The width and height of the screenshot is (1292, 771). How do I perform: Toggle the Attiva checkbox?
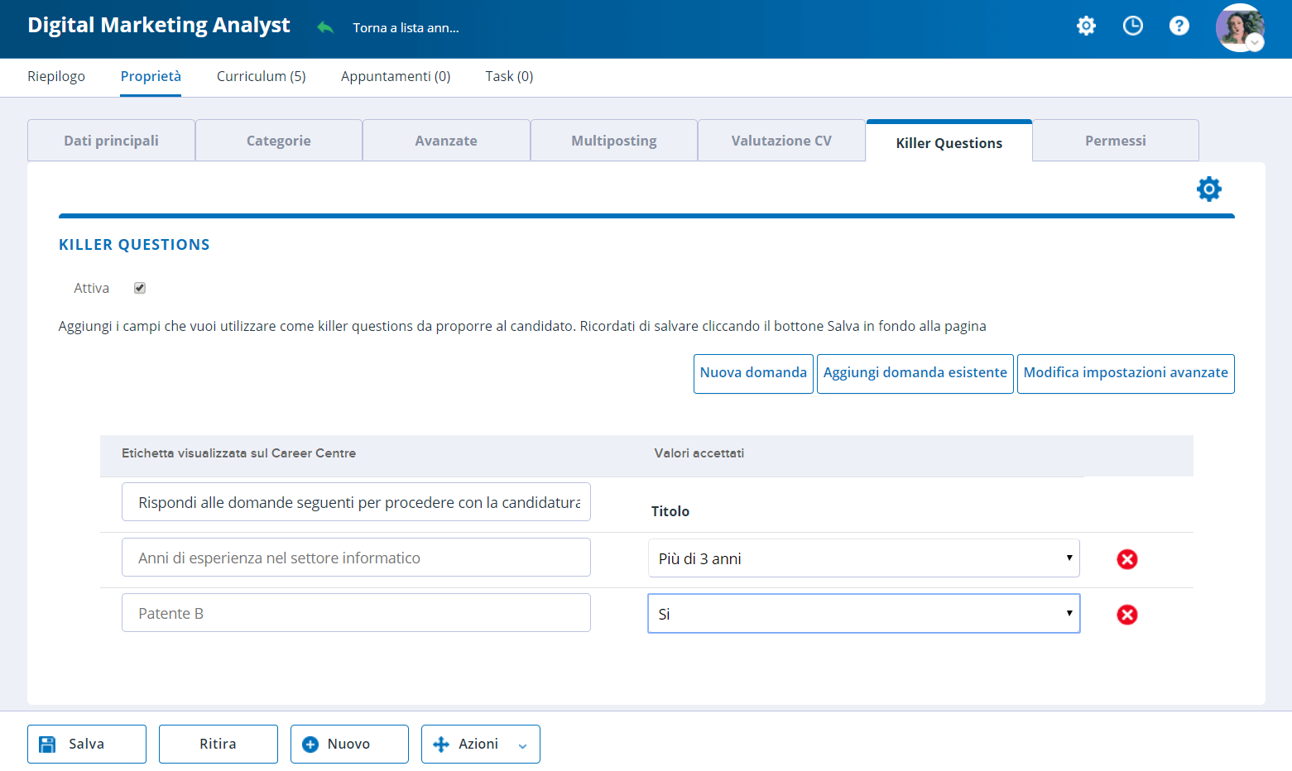point(140,288)
